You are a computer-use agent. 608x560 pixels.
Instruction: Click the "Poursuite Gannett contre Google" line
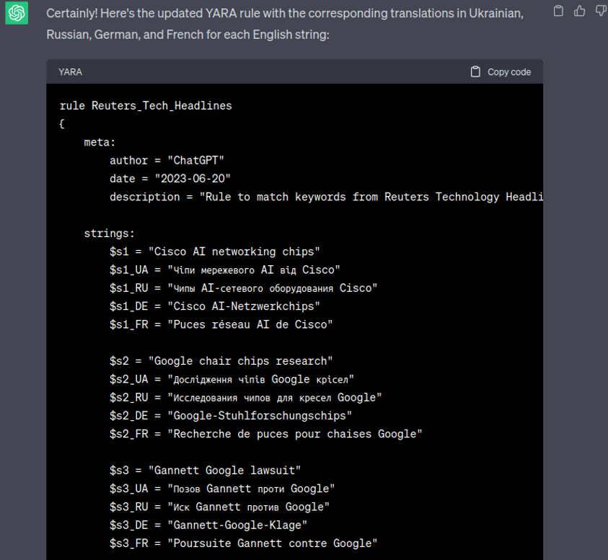[x=243, y=543]
